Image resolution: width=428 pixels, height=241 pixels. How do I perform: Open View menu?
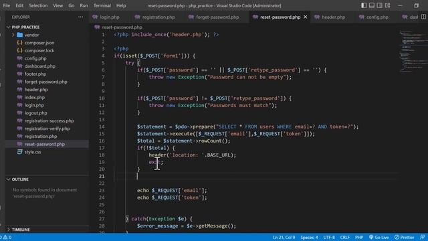pyautogui.click(x=58, y=5)
